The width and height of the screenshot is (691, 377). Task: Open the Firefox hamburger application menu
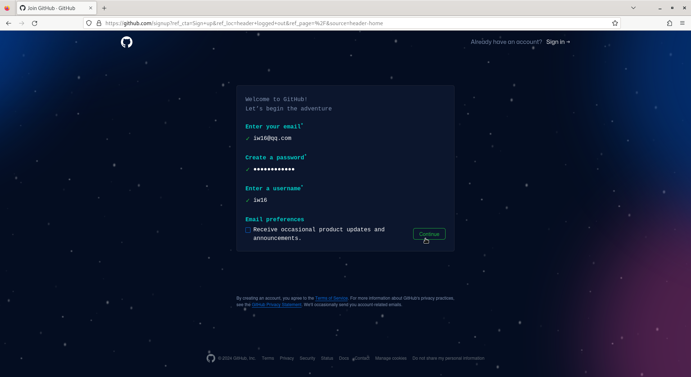(682, 23)
